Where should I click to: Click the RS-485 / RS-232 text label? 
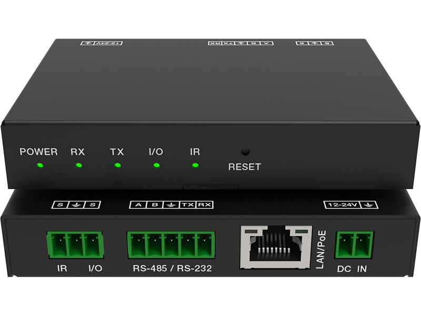click(172, 269)
